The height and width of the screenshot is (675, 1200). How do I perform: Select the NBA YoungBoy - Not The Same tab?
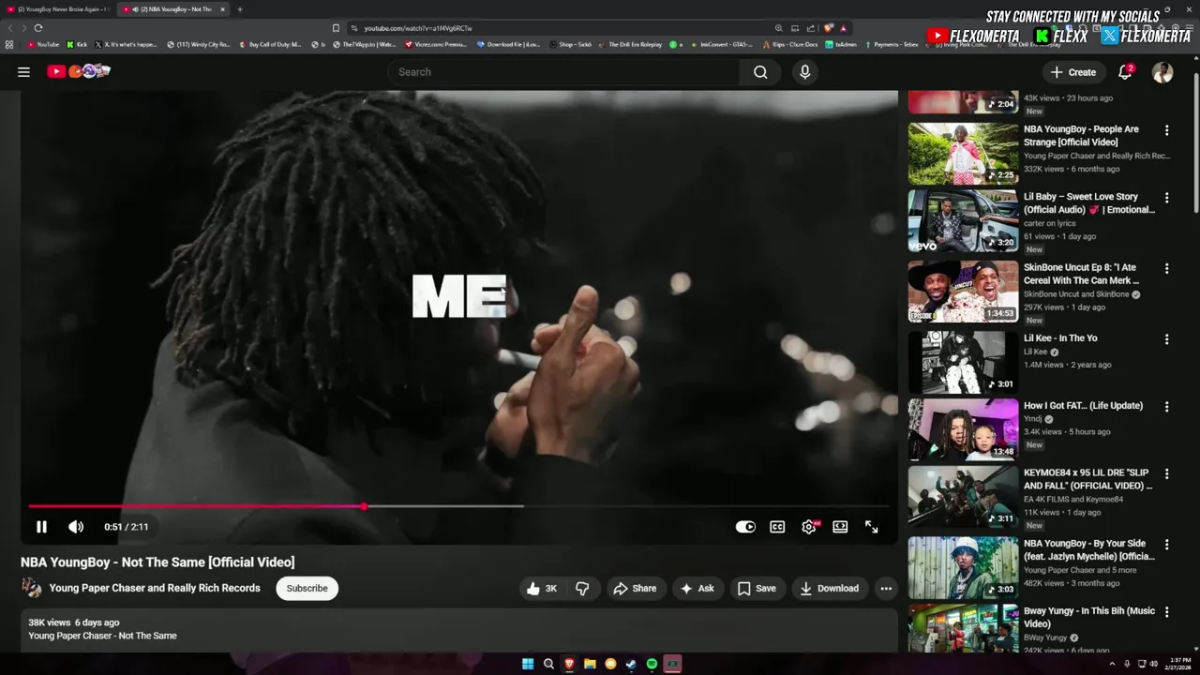coord(174,9)
